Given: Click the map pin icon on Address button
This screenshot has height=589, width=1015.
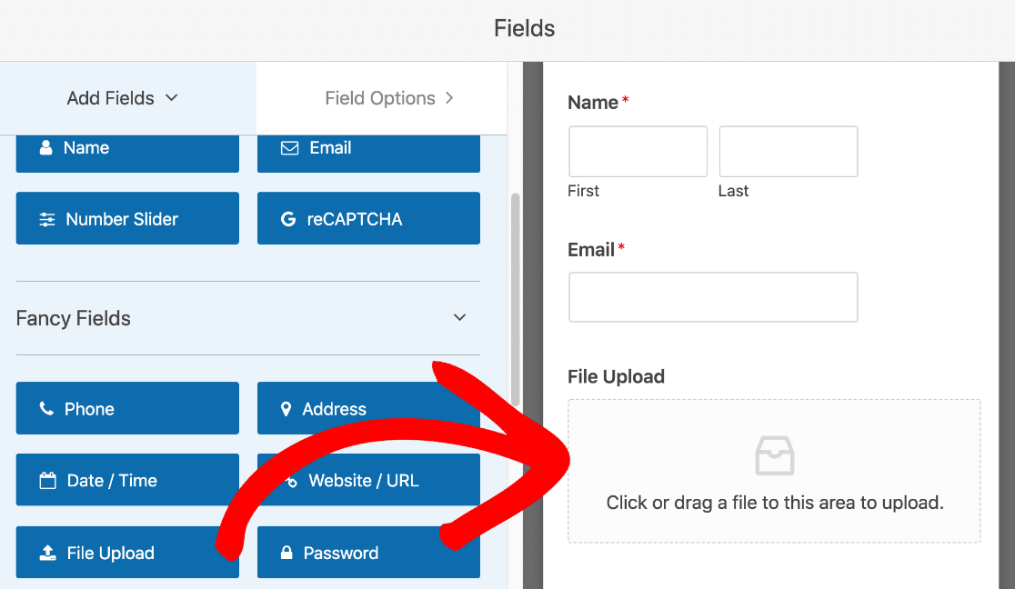Looking at the screenshot, I should 286,409.
